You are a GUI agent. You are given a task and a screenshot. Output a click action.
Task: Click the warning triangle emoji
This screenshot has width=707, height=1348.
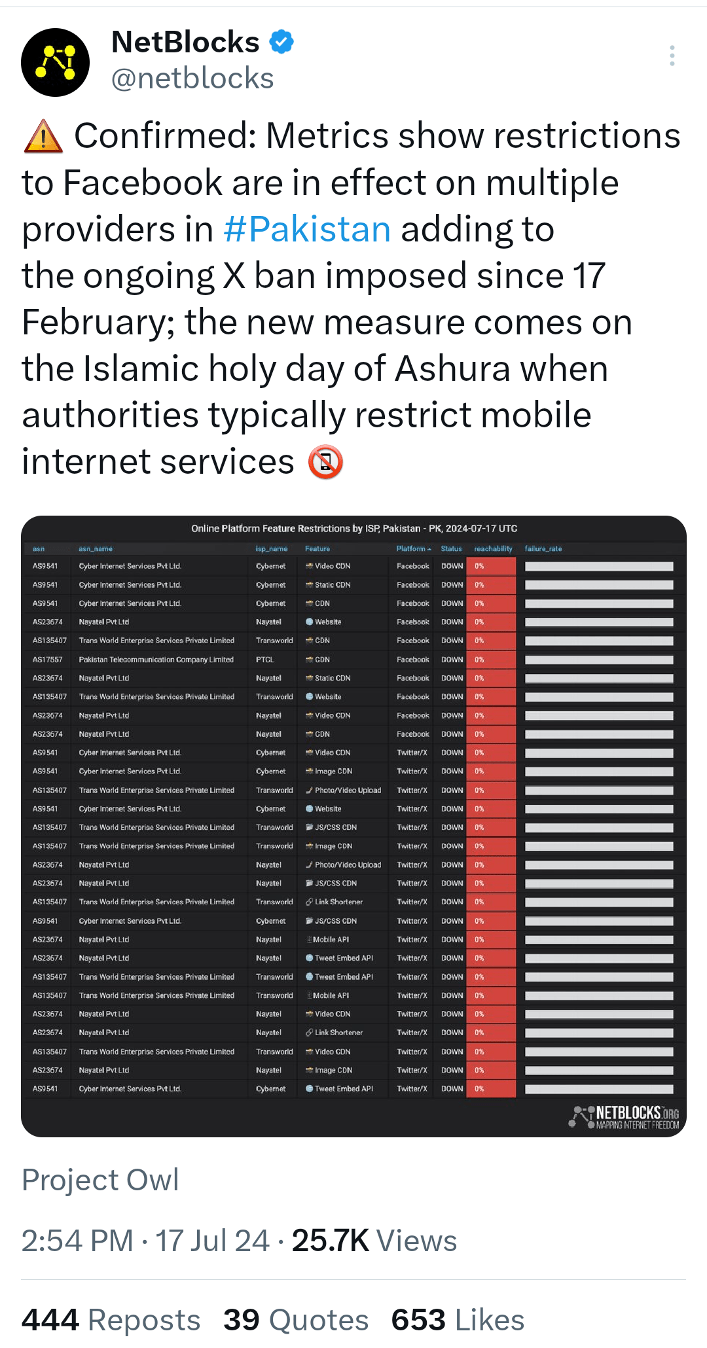click(43, 136)
